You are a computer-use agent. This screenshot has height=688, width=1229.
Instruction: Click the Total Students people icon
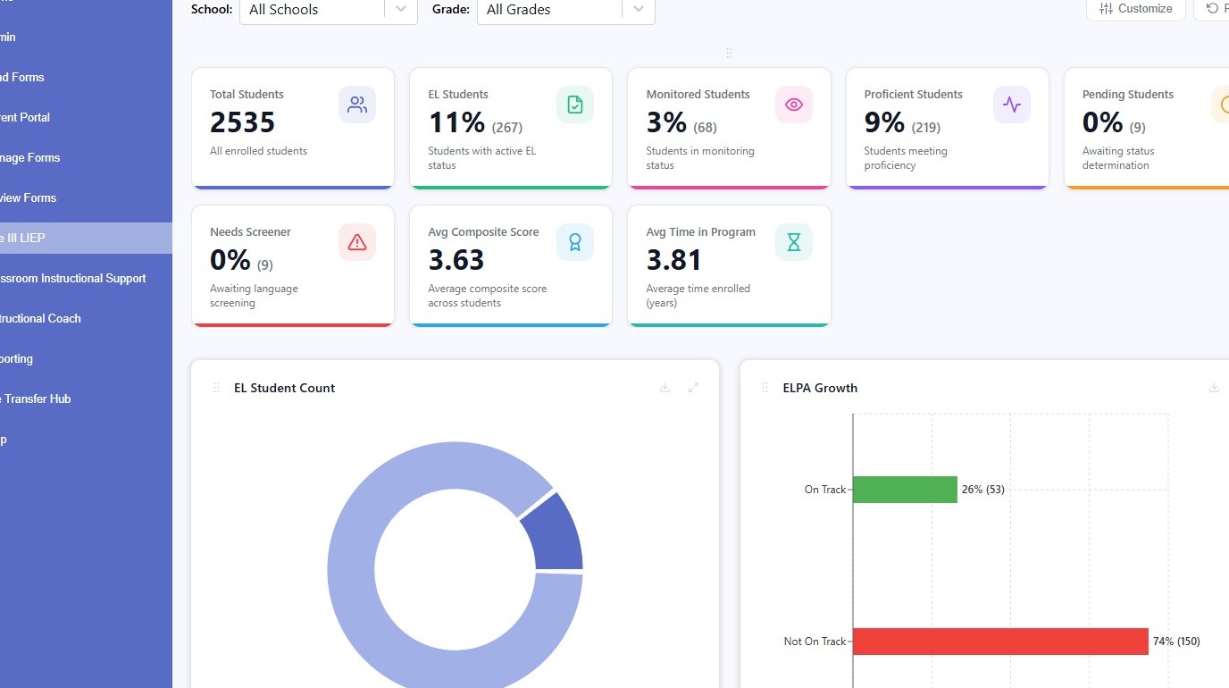coord(357,105)
